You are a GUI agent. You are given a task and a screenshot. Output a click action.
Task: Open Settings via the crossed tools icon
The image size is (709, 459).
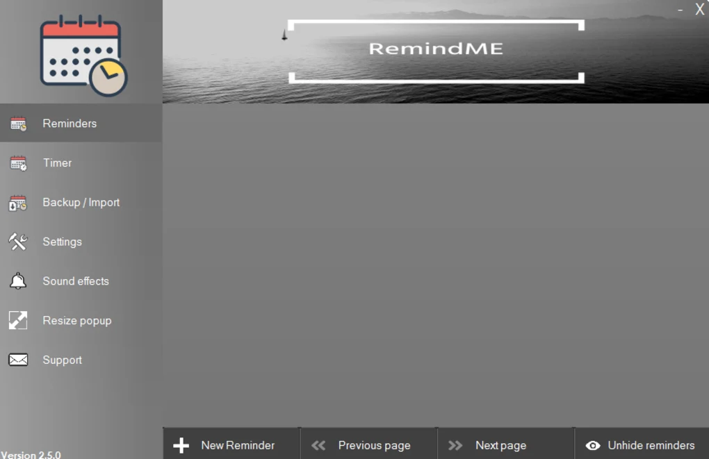pyautogui.click(x=19, y=241)
